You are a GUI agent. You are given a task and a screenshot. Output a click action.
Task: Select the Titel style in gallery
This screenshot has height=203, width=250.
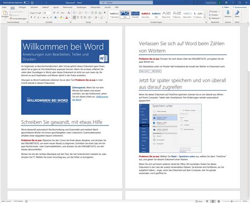[125, 15]
